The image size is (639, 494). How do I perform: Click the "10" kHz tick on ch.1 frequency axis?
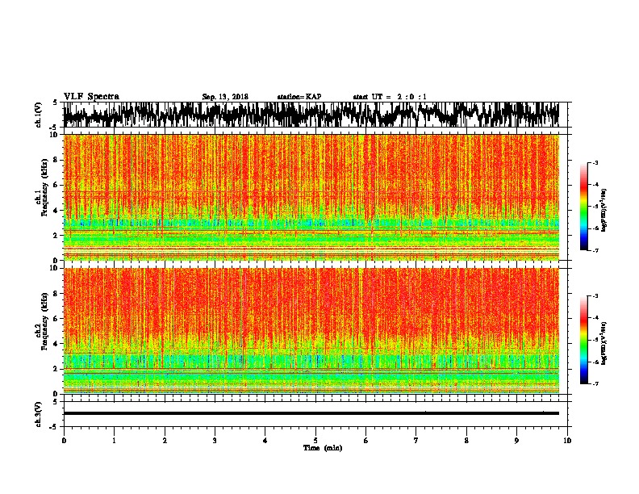tap(54, 135)
